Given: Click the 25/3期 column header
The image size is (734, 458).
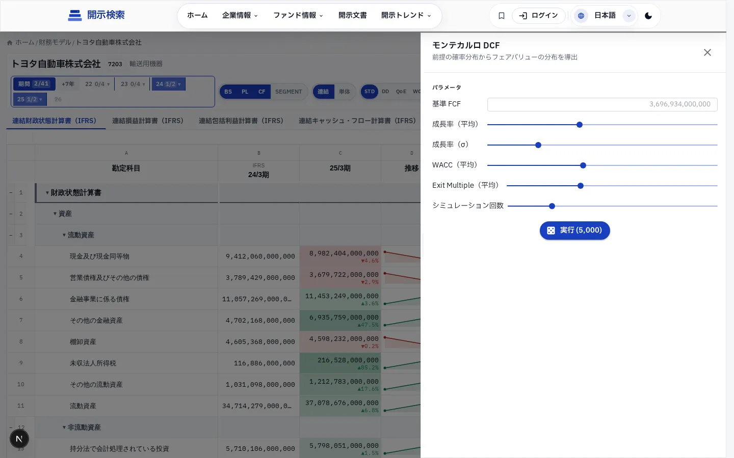Looking at the screenshot, I should [340, 168].
